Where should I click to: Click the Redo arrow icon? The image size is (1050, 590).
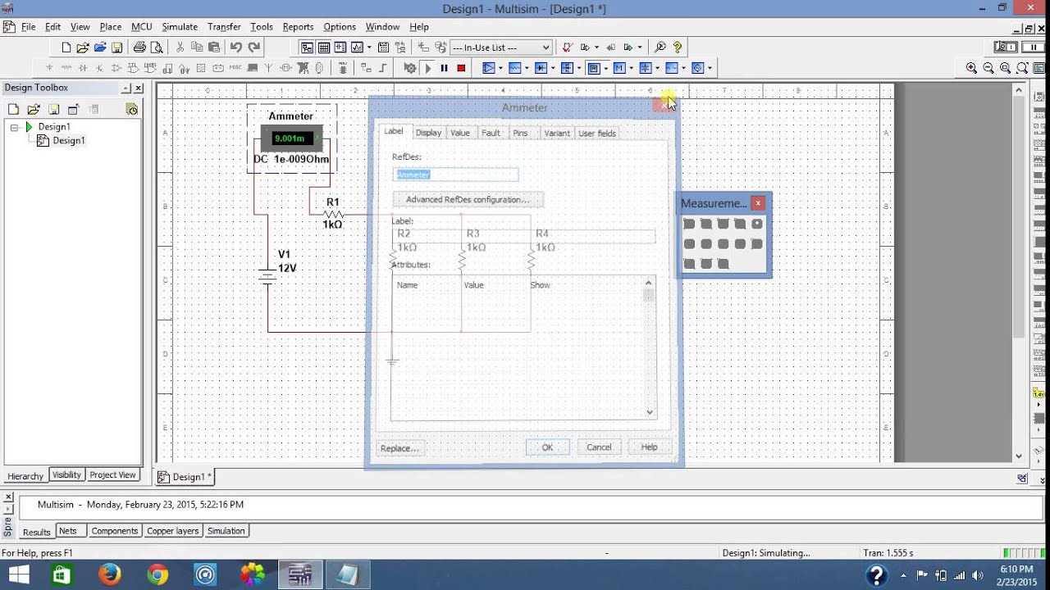pos(254,48)
